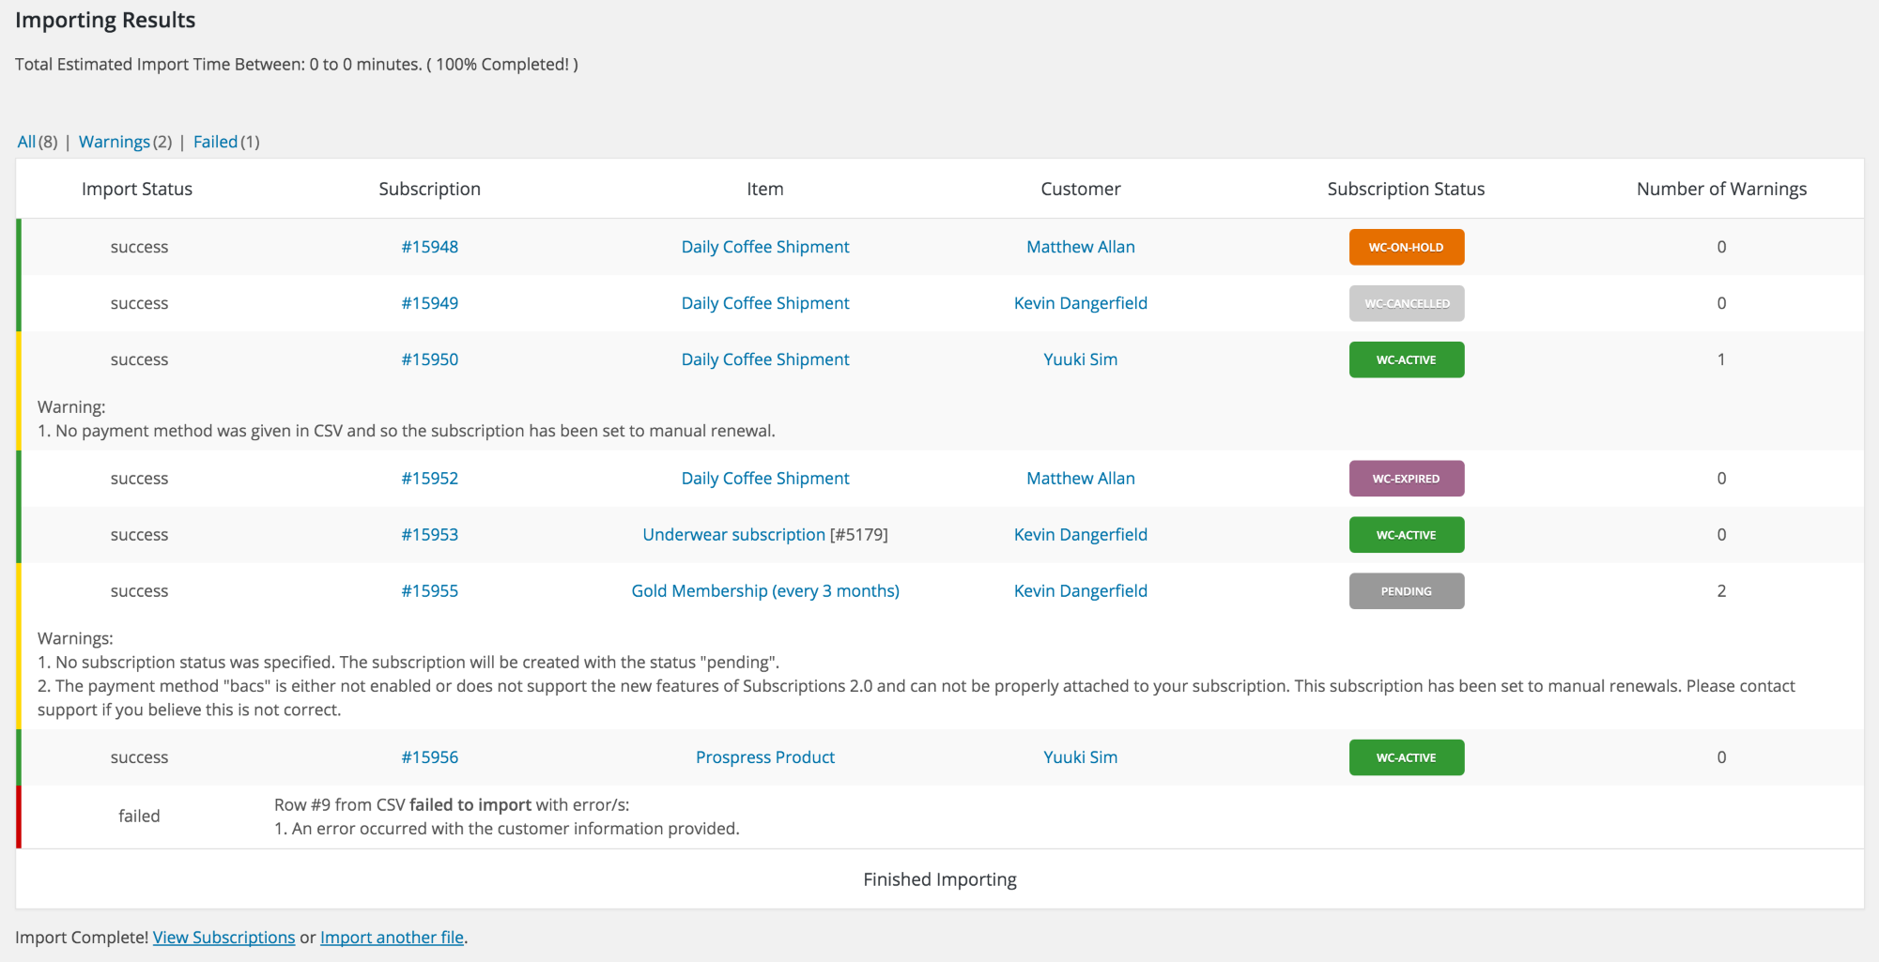Open Matthew Allan on subscription #15952 row
Screen dimensions: 1879x962
(x=1080, y=479)
